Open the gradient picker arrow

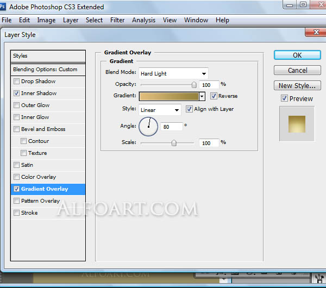point(202,96)
